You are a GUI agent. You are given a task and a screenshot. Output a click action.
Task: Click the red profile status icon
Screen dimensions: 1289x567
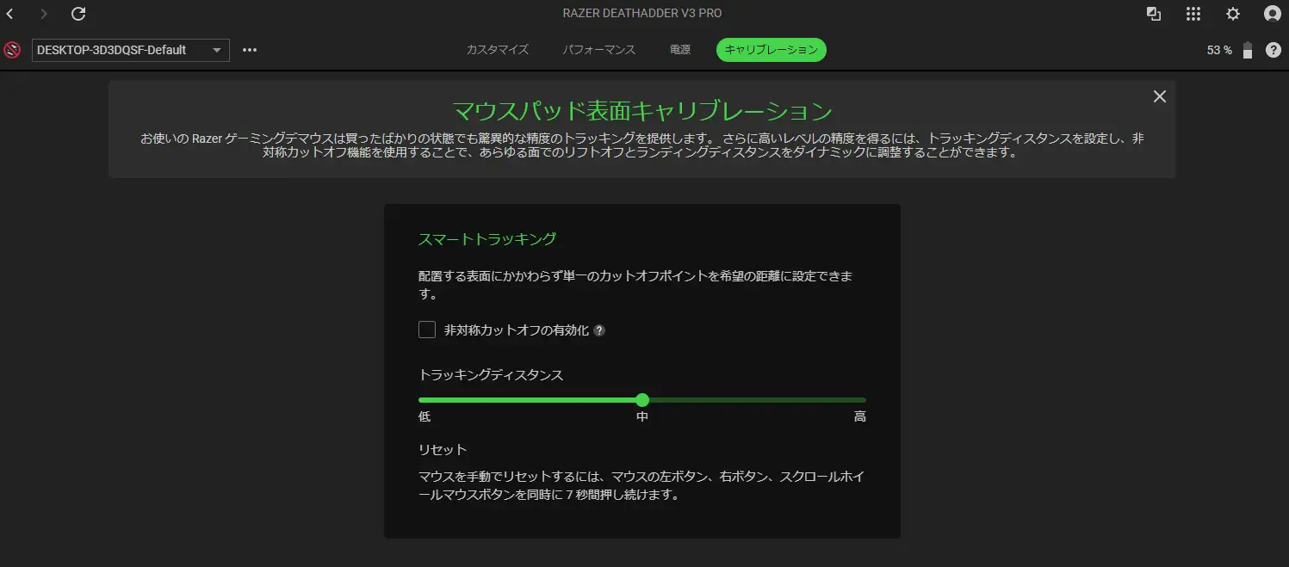[12, 50]
